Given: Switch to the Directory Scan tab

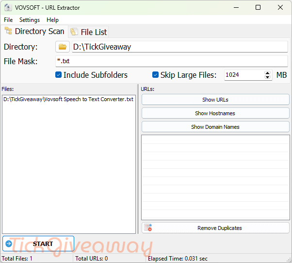Looking at the screenshot, I should click(34, 31).
